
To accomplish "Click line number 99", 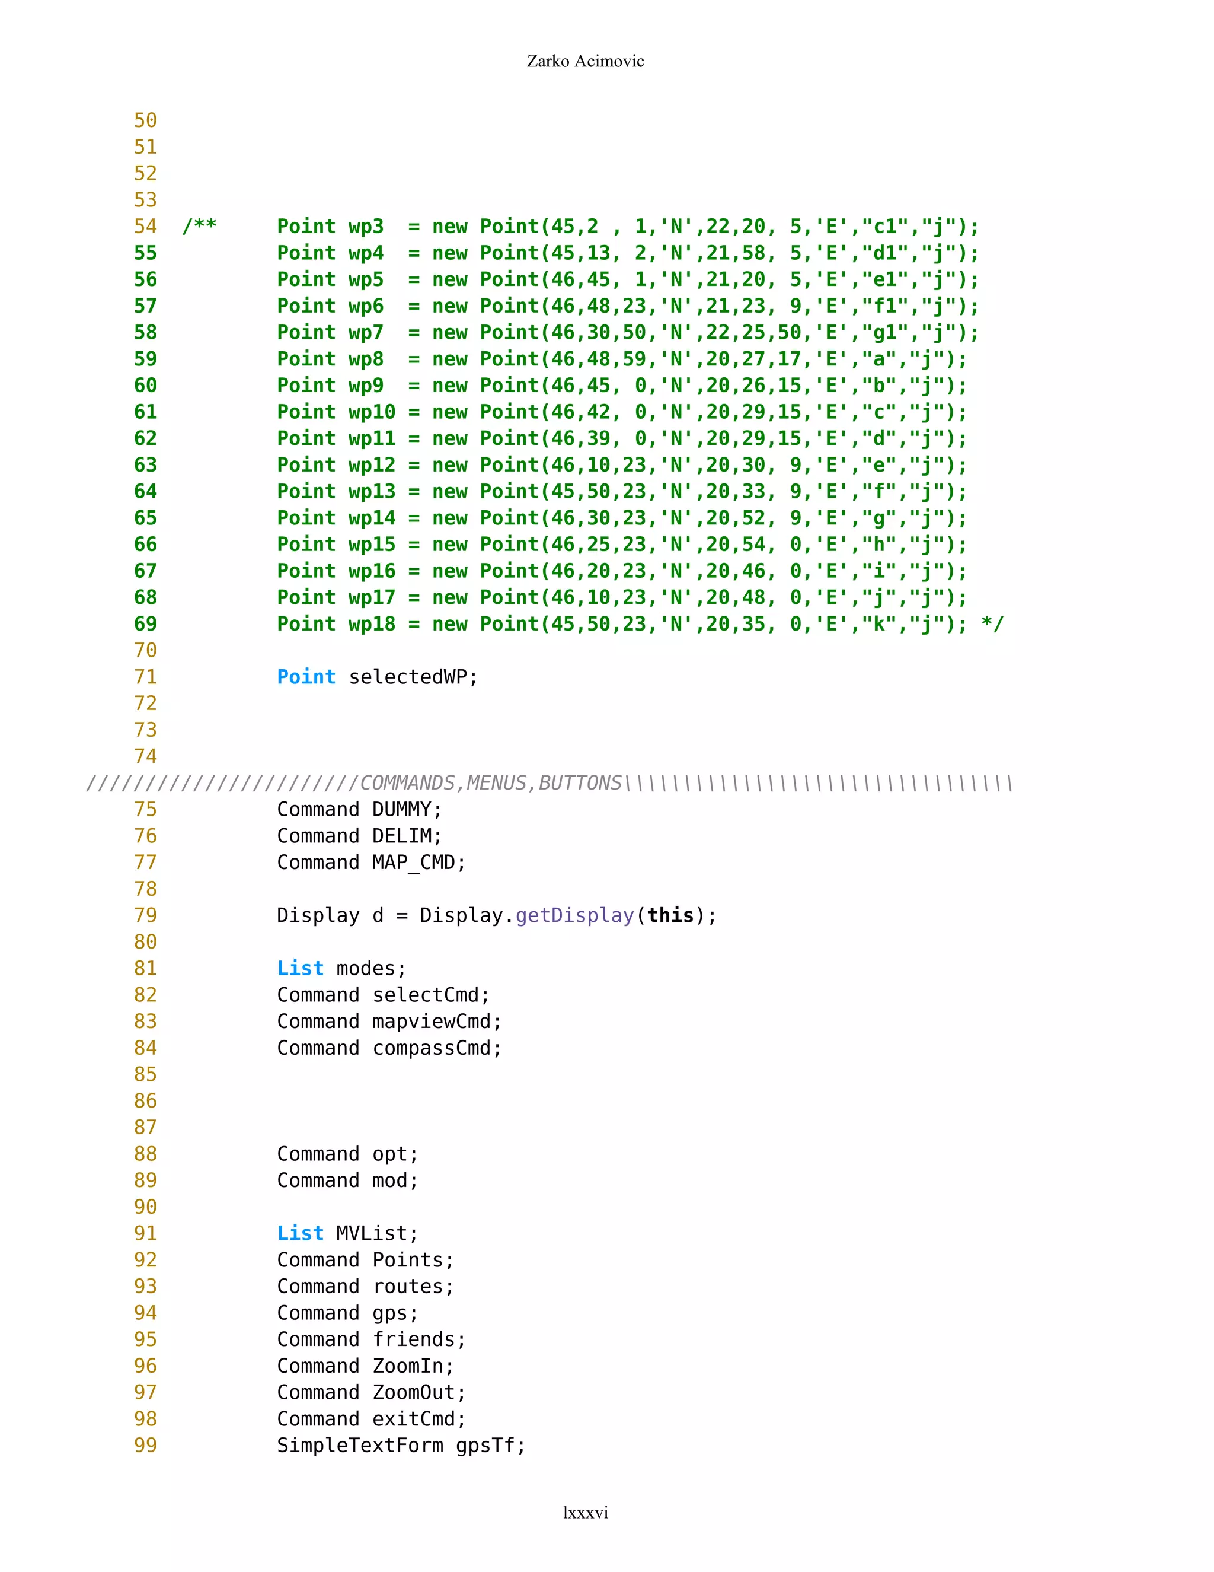I will tap(145, 1445).
